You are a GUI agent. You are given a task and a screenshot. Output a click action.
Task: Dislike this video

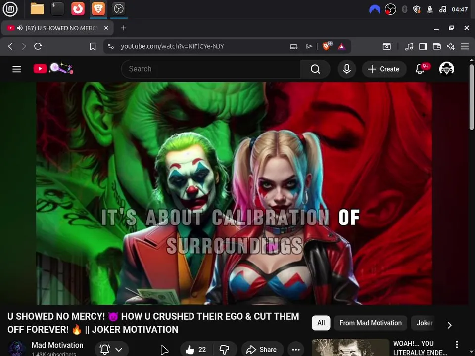coord(225,350)
